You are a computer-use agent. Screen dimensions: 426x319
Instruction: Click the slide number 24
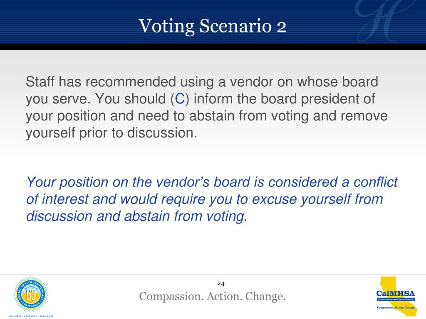[x=221, y=284]
